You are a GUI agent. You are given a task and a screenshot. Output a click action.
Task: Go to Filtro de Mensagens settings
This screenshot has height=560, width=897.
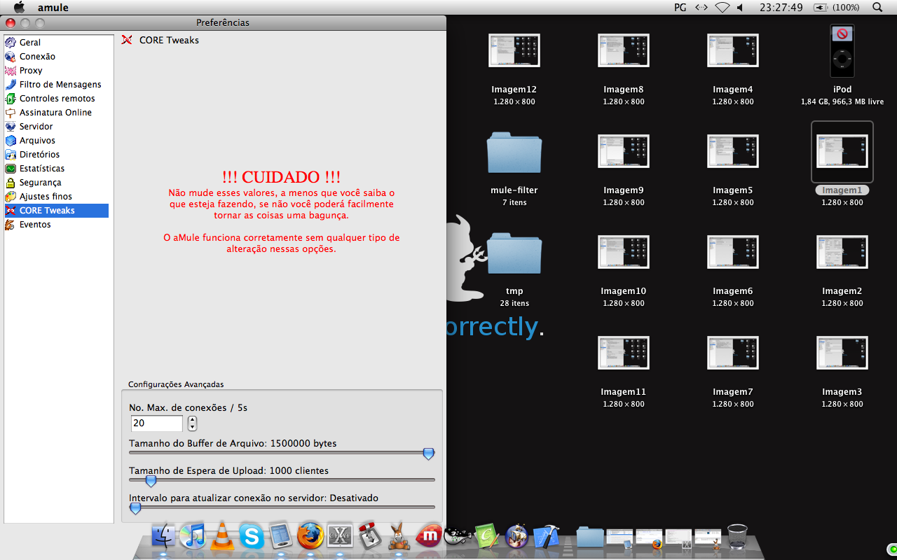click(60, 85)
